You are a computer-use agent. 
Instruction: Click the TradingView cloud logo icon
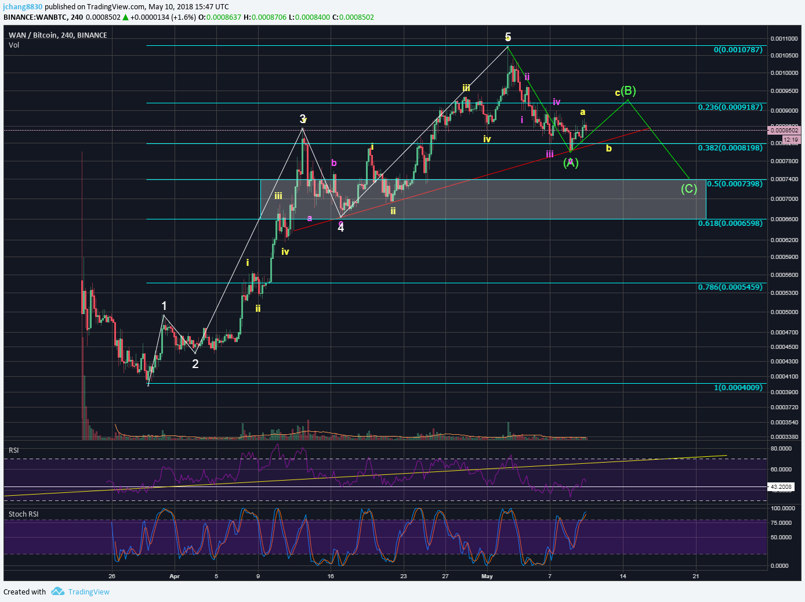(x=57, y=591)
